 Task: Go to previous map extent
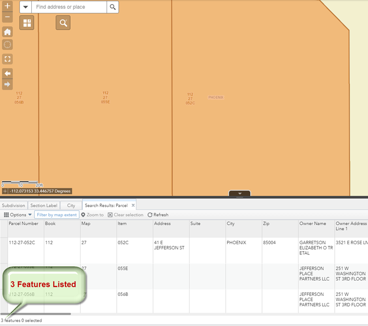point(8,73)
